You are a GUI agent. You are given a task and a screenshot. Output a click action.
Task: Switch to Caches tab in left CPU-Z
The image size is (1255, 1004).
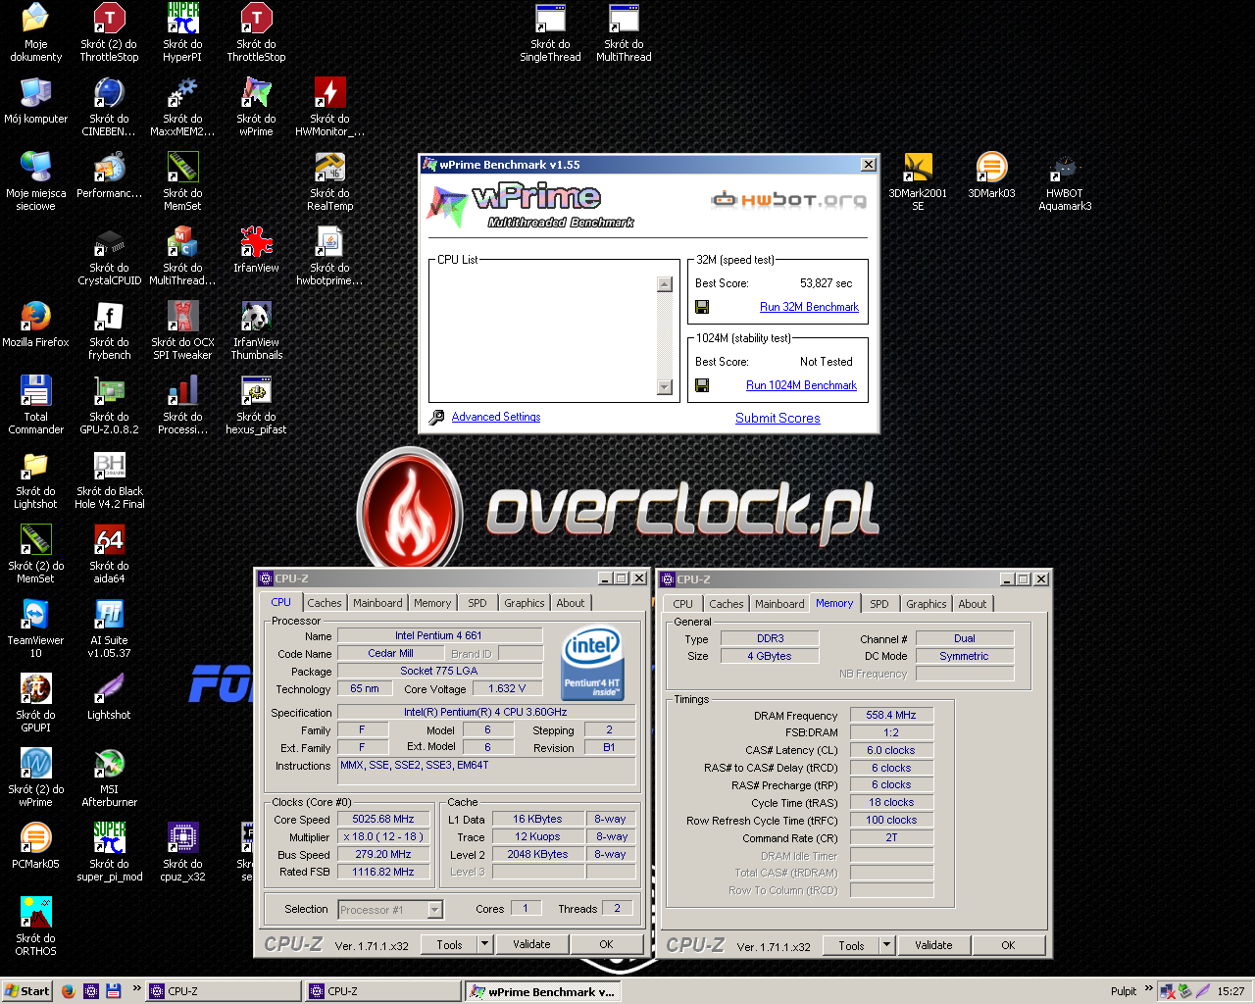pyautogui.click(x=325, y=603)
